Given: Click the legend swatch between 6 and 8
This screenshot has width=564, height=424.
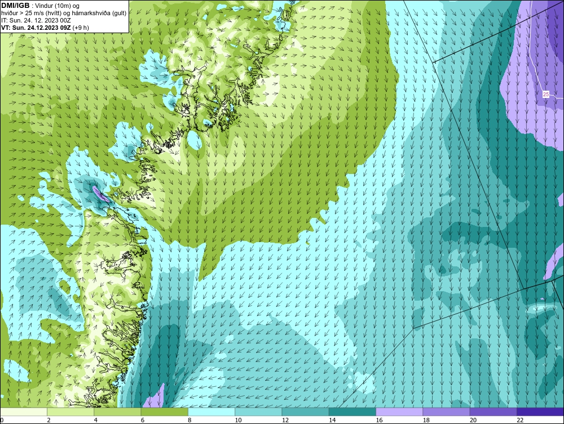Looking at the screenshot, I should click(x=165, y=412).
